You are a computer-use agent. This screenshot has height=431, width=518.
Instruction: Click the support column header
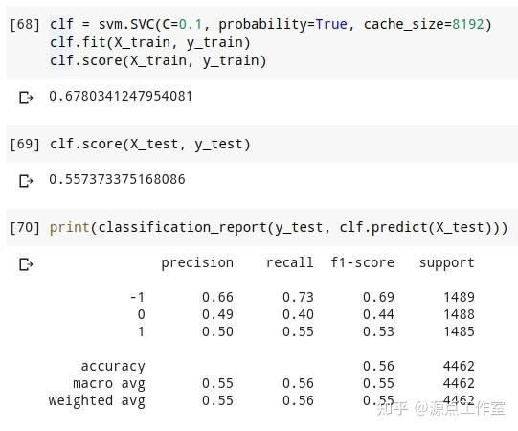point(446,263)
